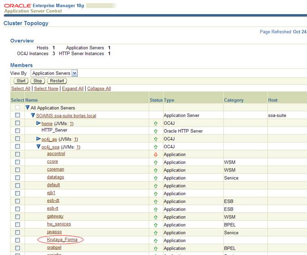Open the Krutaya_Forma application link
The height and width of the screenshot is (255, 307).
pyautogui.click(x=62, y=240)
